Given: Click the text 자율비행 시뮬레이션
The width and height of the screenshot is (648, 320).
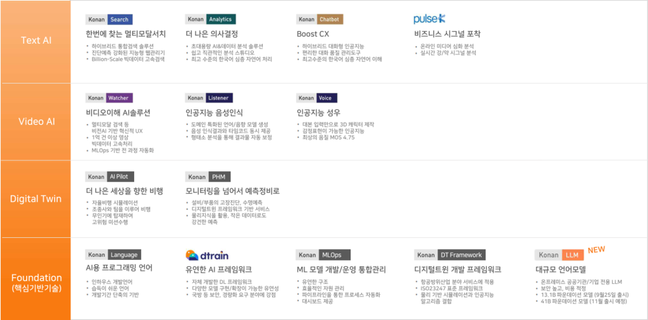Looking at the screenshot, I should 115,203.
